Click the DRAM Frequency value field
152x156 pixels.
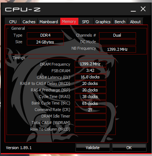coord(90,64)
